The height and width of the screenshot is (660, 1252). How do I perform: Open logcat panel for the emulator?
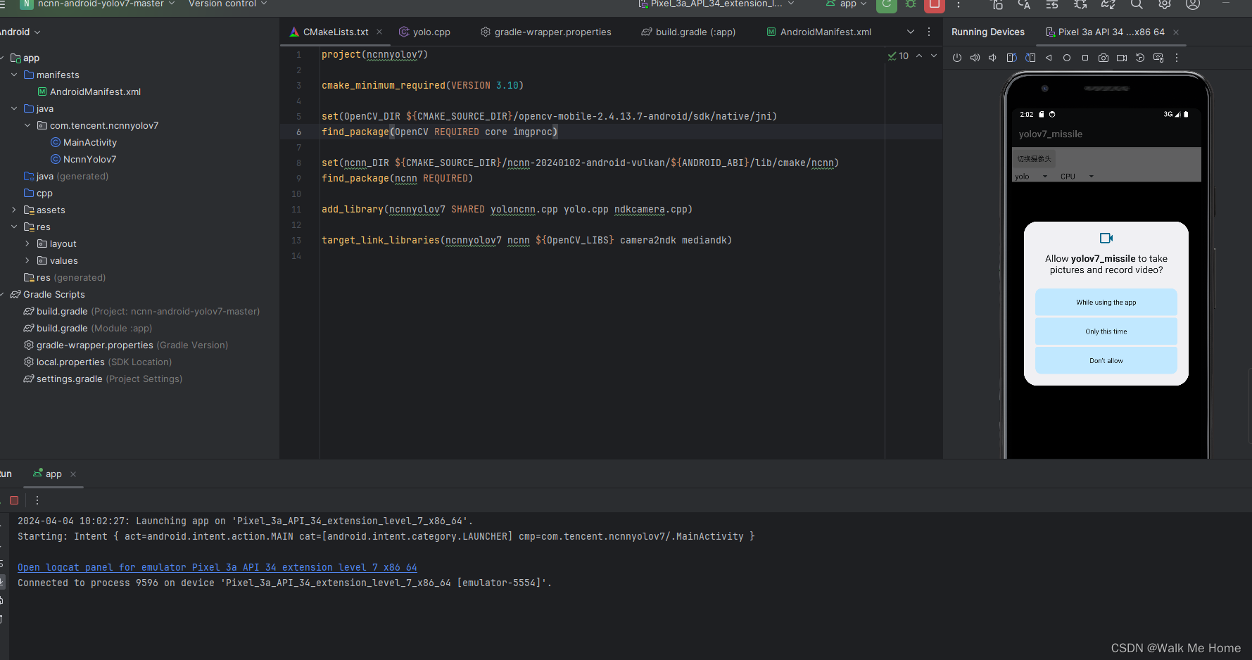pos(216,567)
